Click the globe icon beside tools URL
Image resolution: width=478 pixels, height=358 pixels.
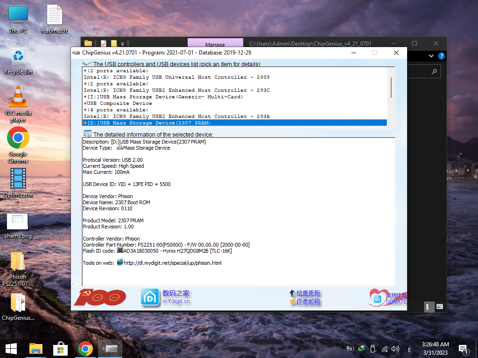pyautogui.click(x=120, y=262)
